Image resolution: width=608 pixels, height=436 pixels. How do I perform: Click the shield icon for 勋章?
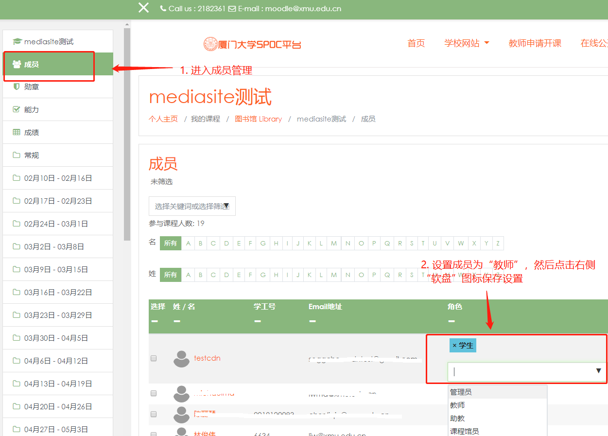click(17, 87)
